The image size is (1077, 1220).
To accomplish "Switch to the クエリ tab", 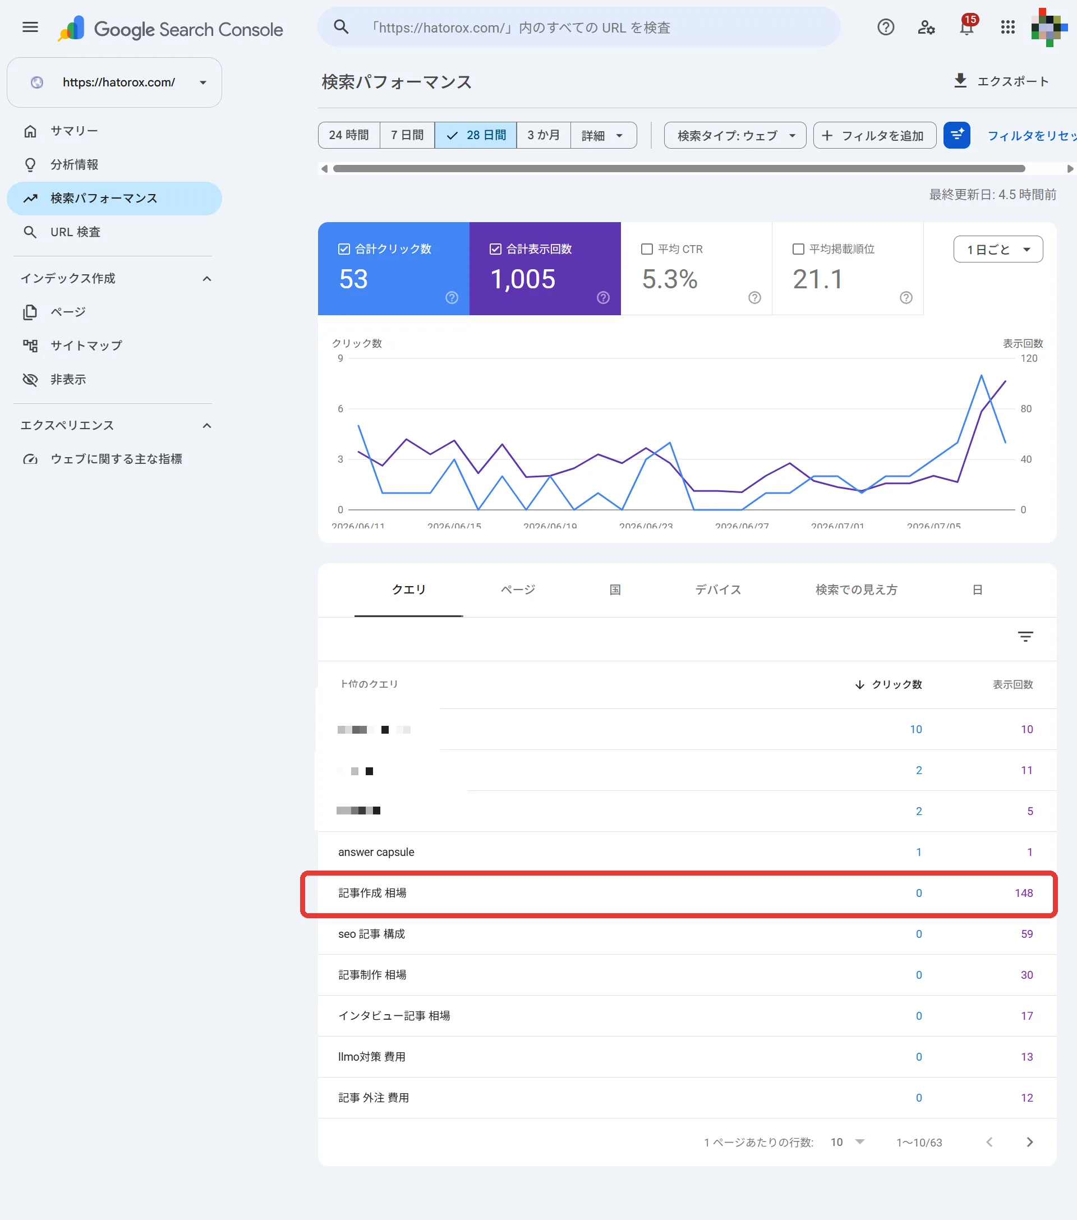I will 408,590.
